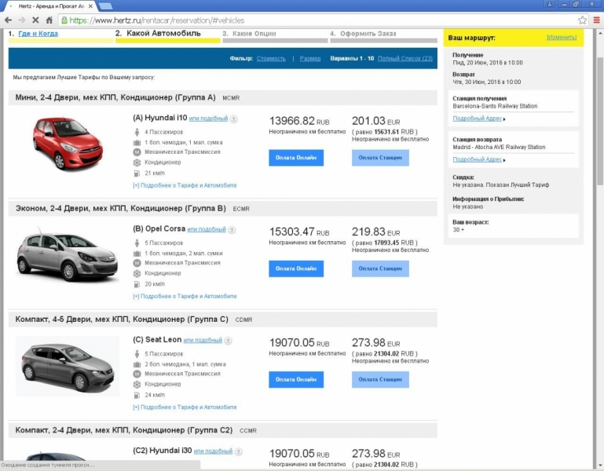Click luggage icon in Seat Leon row
Screen dimensions: 604x471
(x=137, y=364)
